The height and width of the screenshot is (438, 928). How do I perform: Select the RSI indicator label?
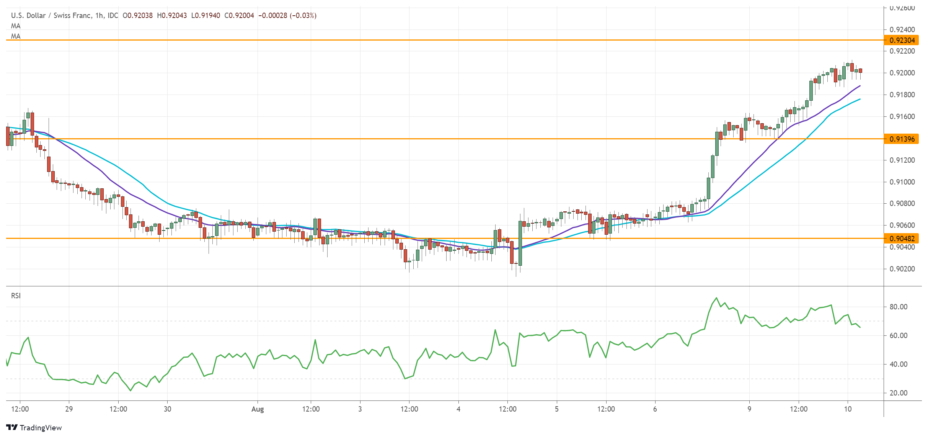coord(16,296)
